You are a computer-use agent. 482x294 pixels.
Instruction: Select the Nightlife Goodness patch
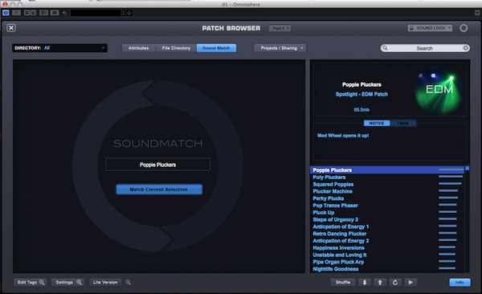pos(387,269)
